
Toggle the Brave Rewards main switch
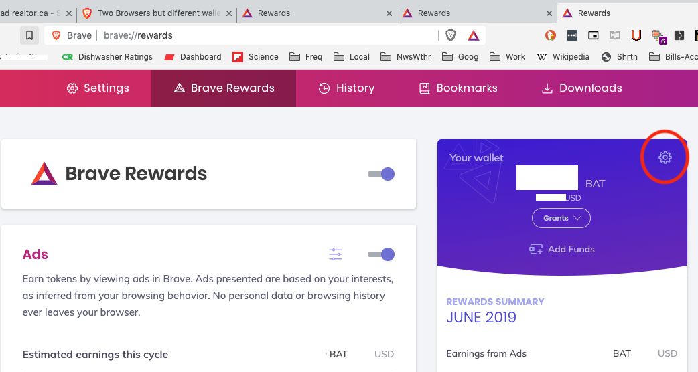pos(381,174)
